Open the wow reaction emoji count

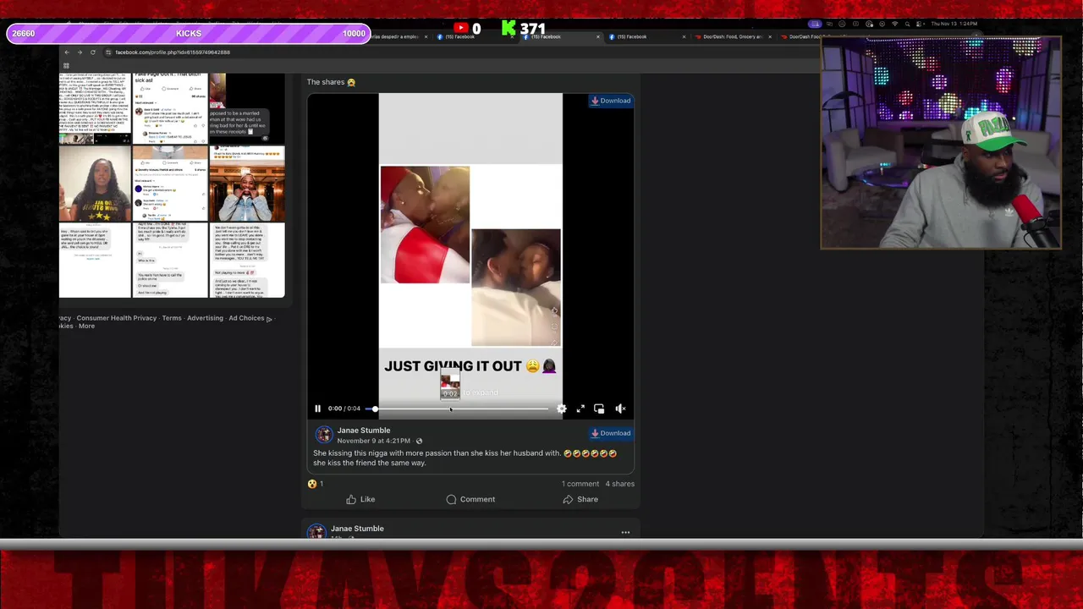[x=316, y=484]
